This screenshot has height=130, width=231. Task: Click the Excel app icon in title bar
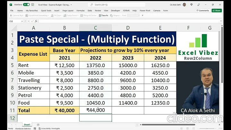tap(11, 5)
